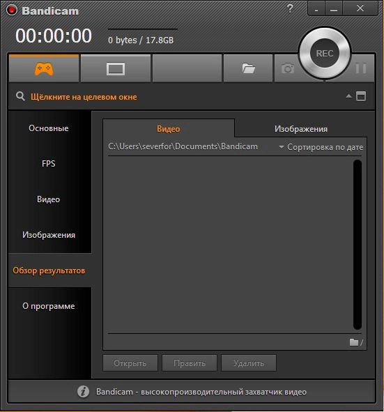Viewport: 384px width, 412px height.
Task: Click the info icon in status bar
Action: point(83,392)
